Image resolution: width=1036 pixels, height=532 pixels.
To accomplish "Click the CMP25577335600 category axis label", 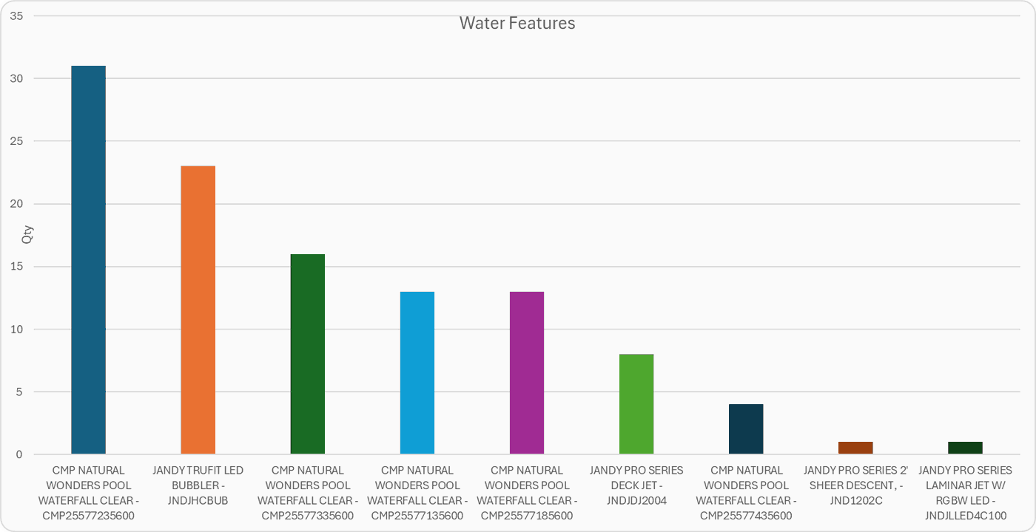I will point(307,493).
